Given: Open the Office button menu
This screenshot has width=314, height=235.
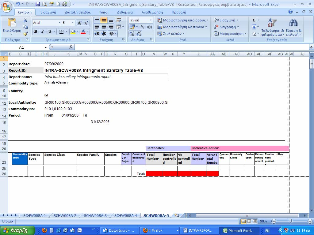Looking at the screenshot, I should click(x=6, y=7).
